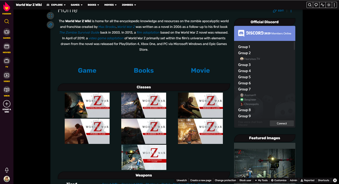This screenshot has height=184, width=339.
Task: Open the Wikis section in sidebar
Action: click(7, 91)
